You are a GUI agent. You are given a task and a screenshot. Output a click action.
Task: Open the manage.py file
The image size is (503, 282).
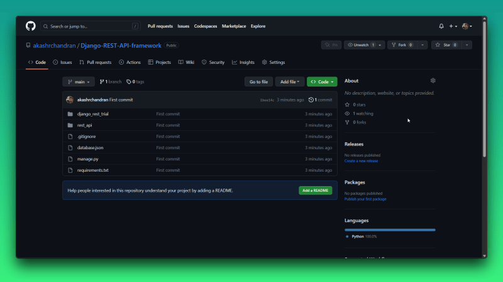tap(87, 159)
